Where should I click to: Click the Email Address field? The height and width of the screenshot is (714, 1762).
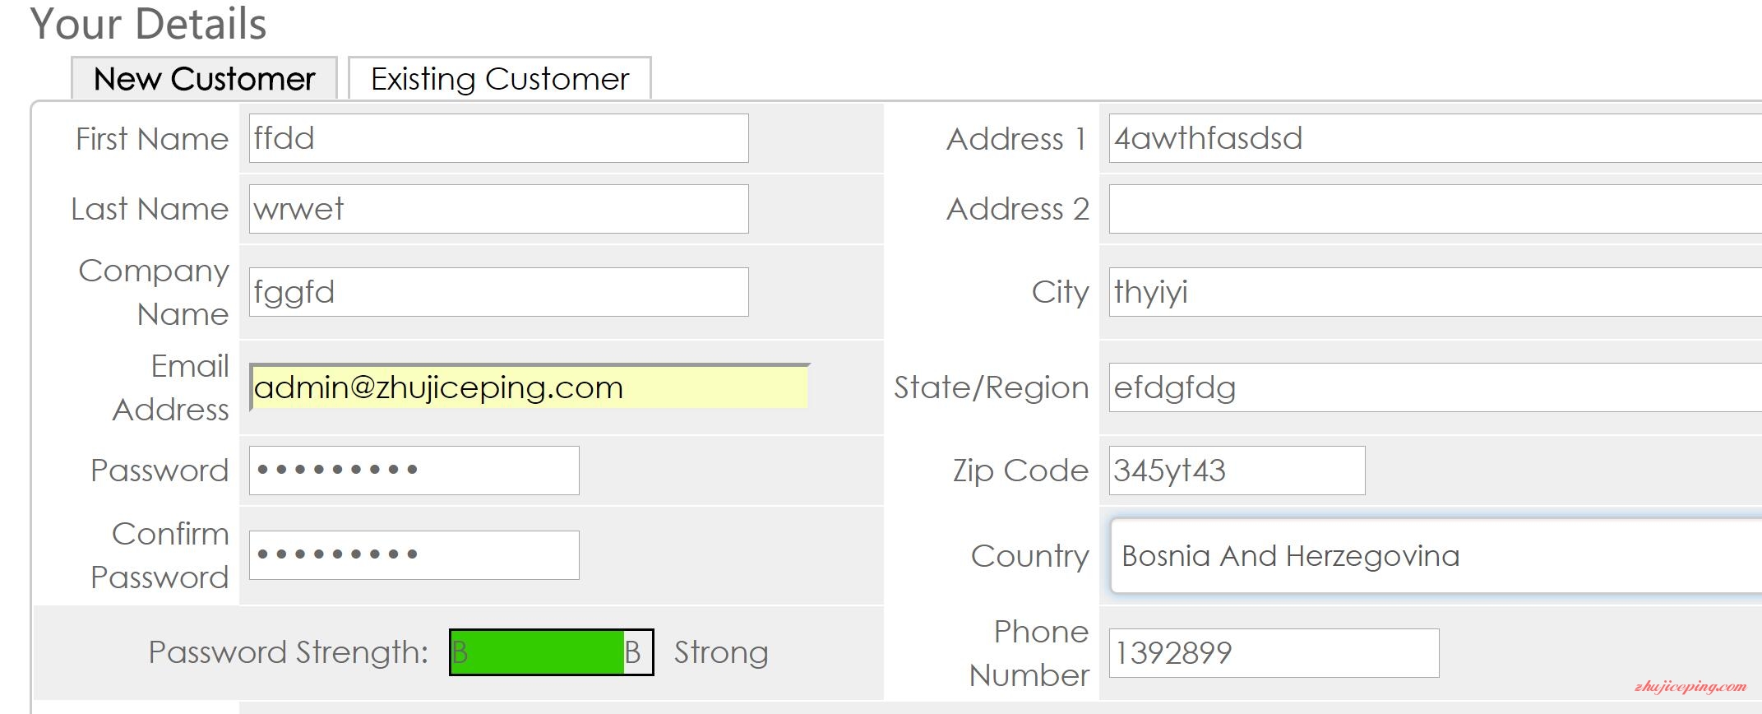530,387
